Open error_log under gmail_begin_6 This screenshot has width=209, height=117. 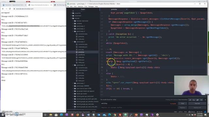[81, 73]
